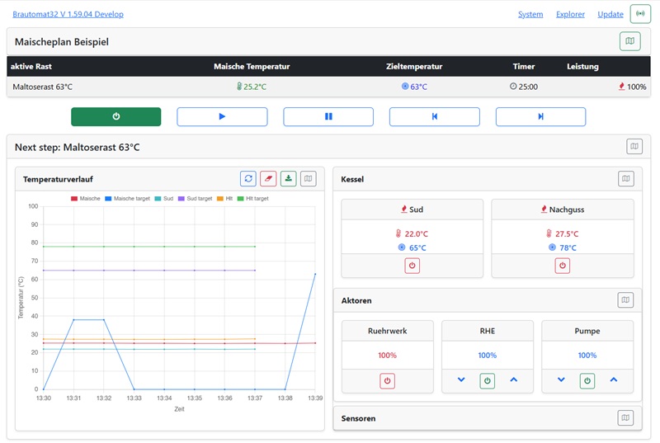Expand the Sensoren panel via its map icon
Image resolution: width=660 pixels, height=443 pixels.
click(x=626, y=418)
